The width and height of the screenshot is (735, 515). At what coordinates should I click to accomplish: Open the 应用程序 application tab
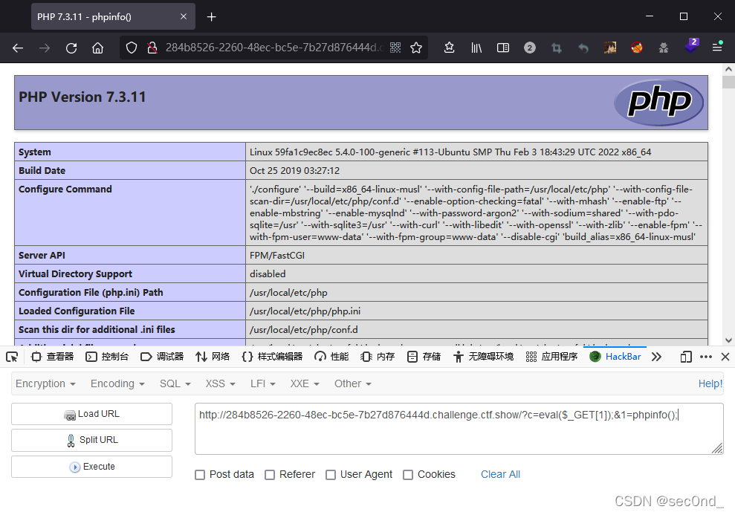coord(551,357)
